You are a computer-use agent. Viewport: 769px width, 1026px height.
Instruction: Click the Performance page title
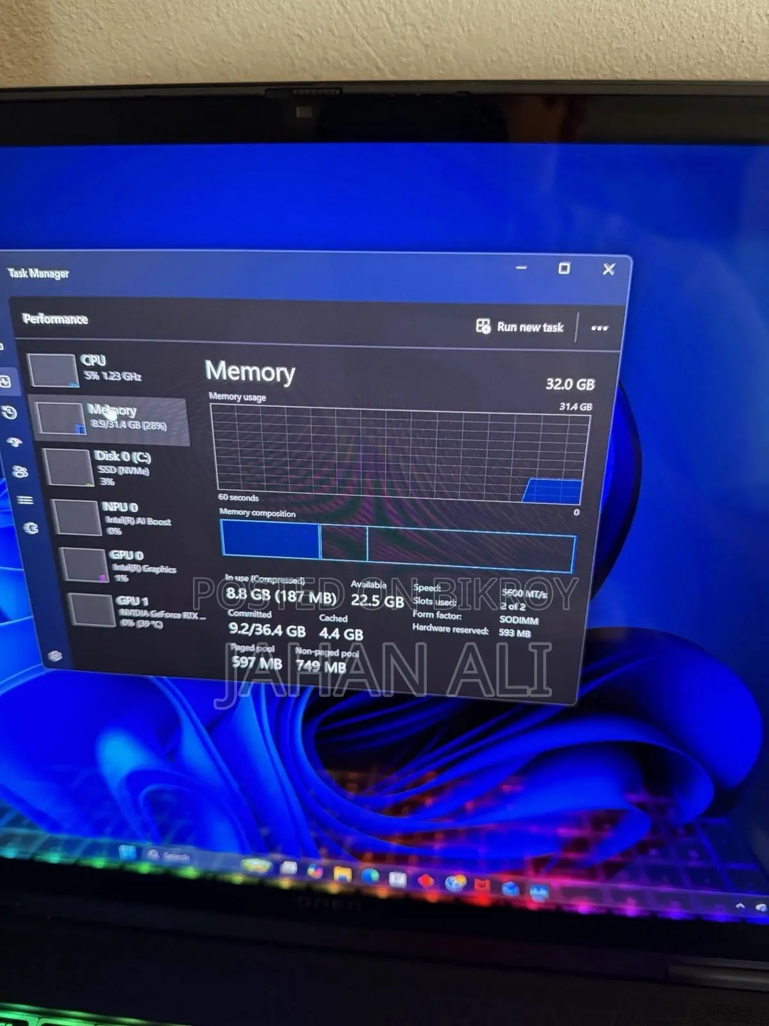(55, 319)
